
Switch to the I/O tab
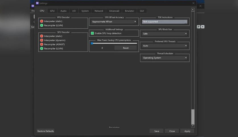point(74,11)
